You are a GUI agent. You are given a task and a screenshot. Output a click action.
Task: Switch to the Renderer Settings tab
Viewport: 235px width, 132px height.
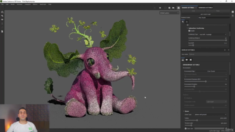206,8
